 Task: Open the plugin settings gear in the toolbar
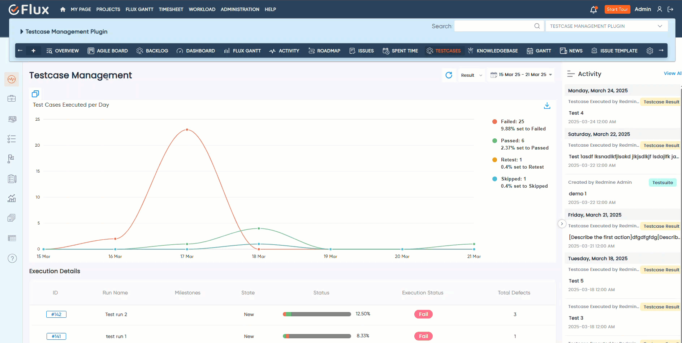tap(650, 51)
